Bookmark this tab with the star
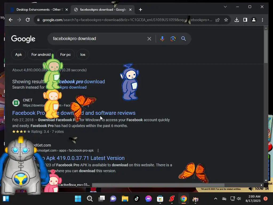273x205 pixels. [x=226, y=20]
